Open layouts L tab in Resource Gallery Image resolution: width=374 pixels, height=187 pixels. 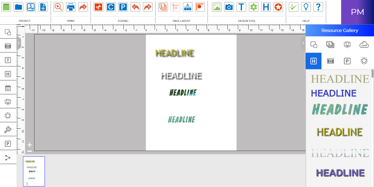pos(330,45)
